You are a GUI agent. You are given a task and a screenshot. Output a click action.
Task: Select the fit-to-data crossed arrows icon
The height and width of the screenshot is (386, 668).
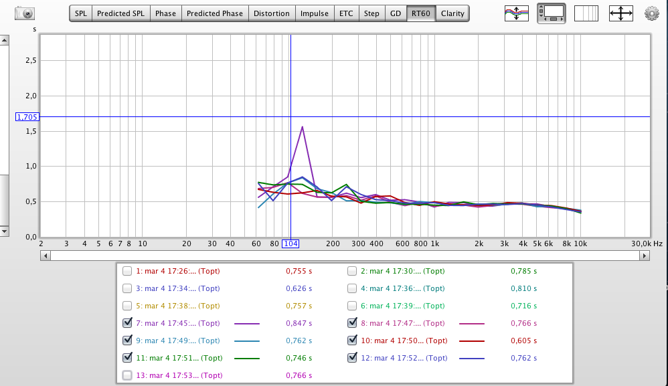[620, 13]
